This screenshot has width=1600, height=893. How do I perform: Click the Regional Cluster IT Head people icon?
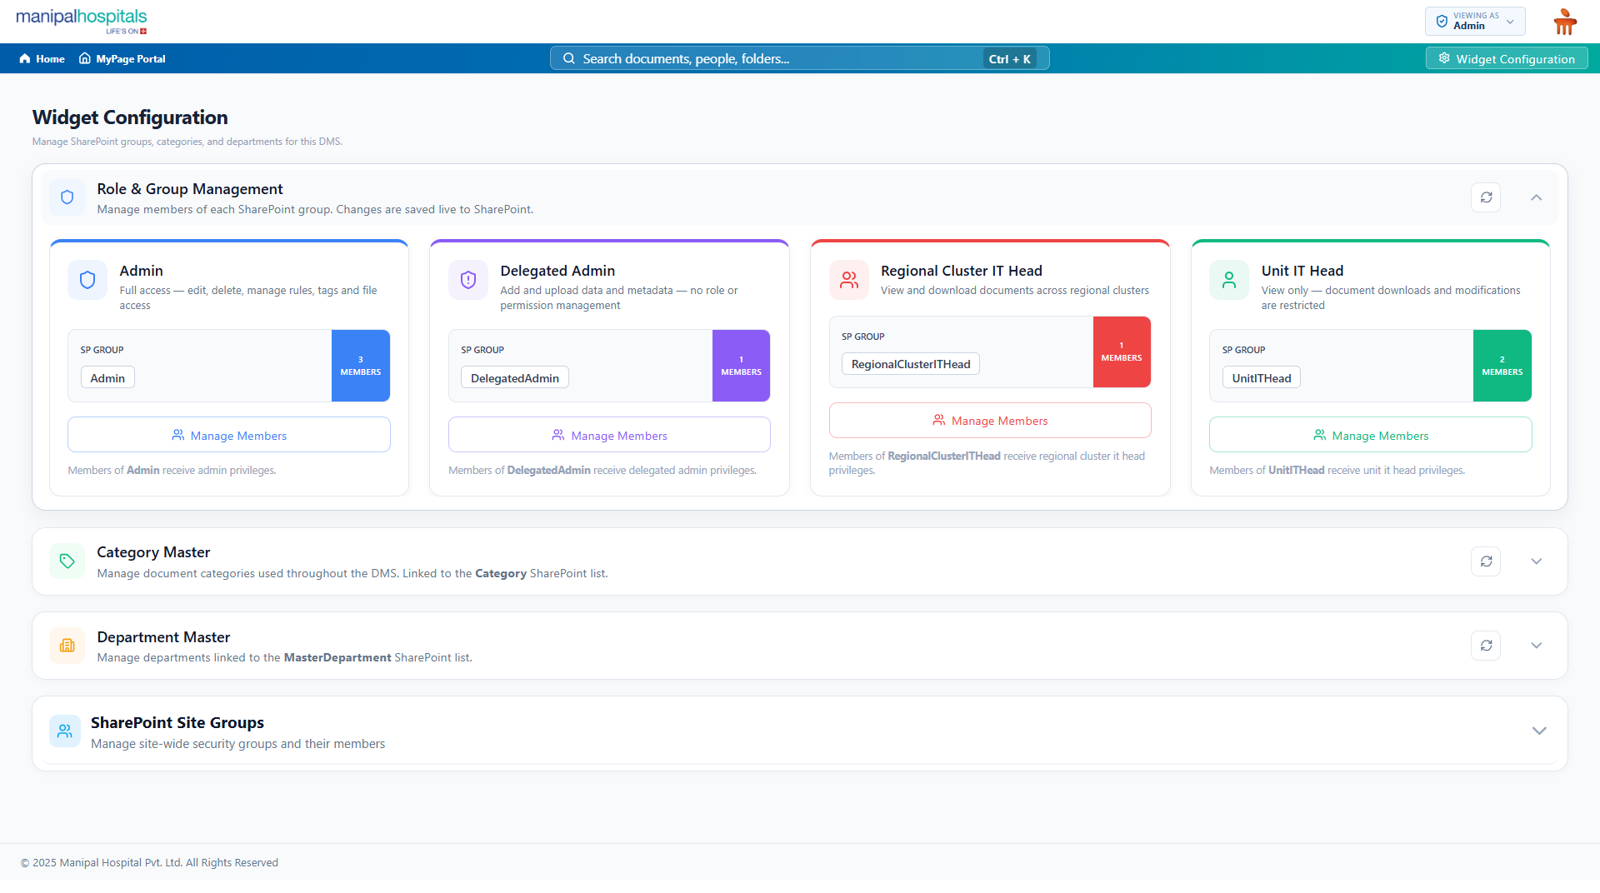point(848,280)
